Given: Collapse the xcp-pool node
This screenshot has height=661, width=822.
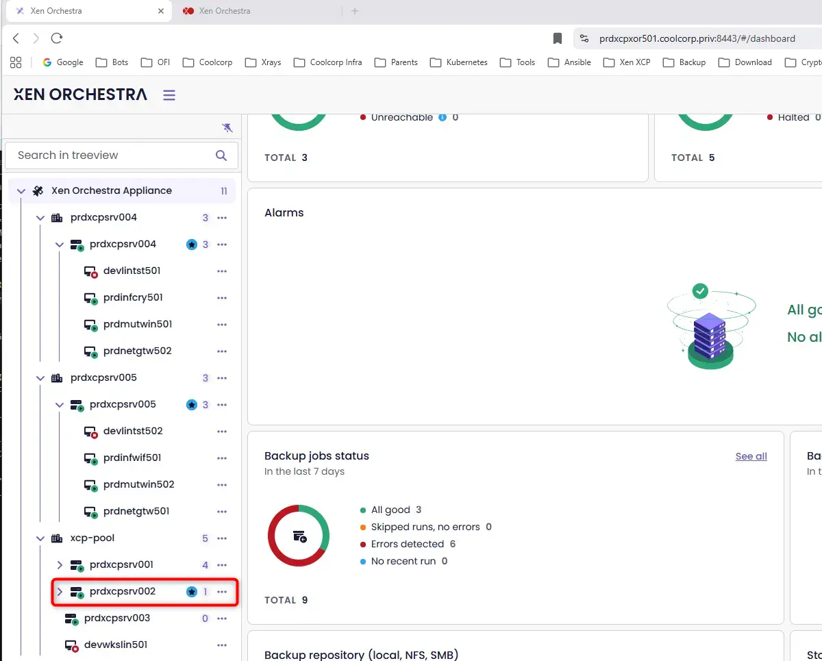Looking at the screenshot, I should point(40,538).
